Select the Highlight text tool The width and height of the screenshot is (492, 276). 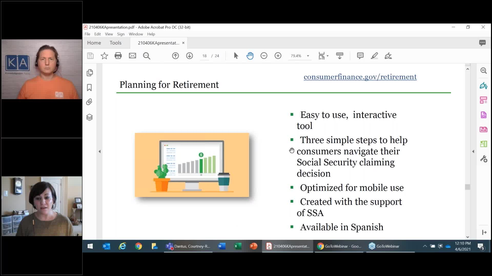click(x=374, y=56)
